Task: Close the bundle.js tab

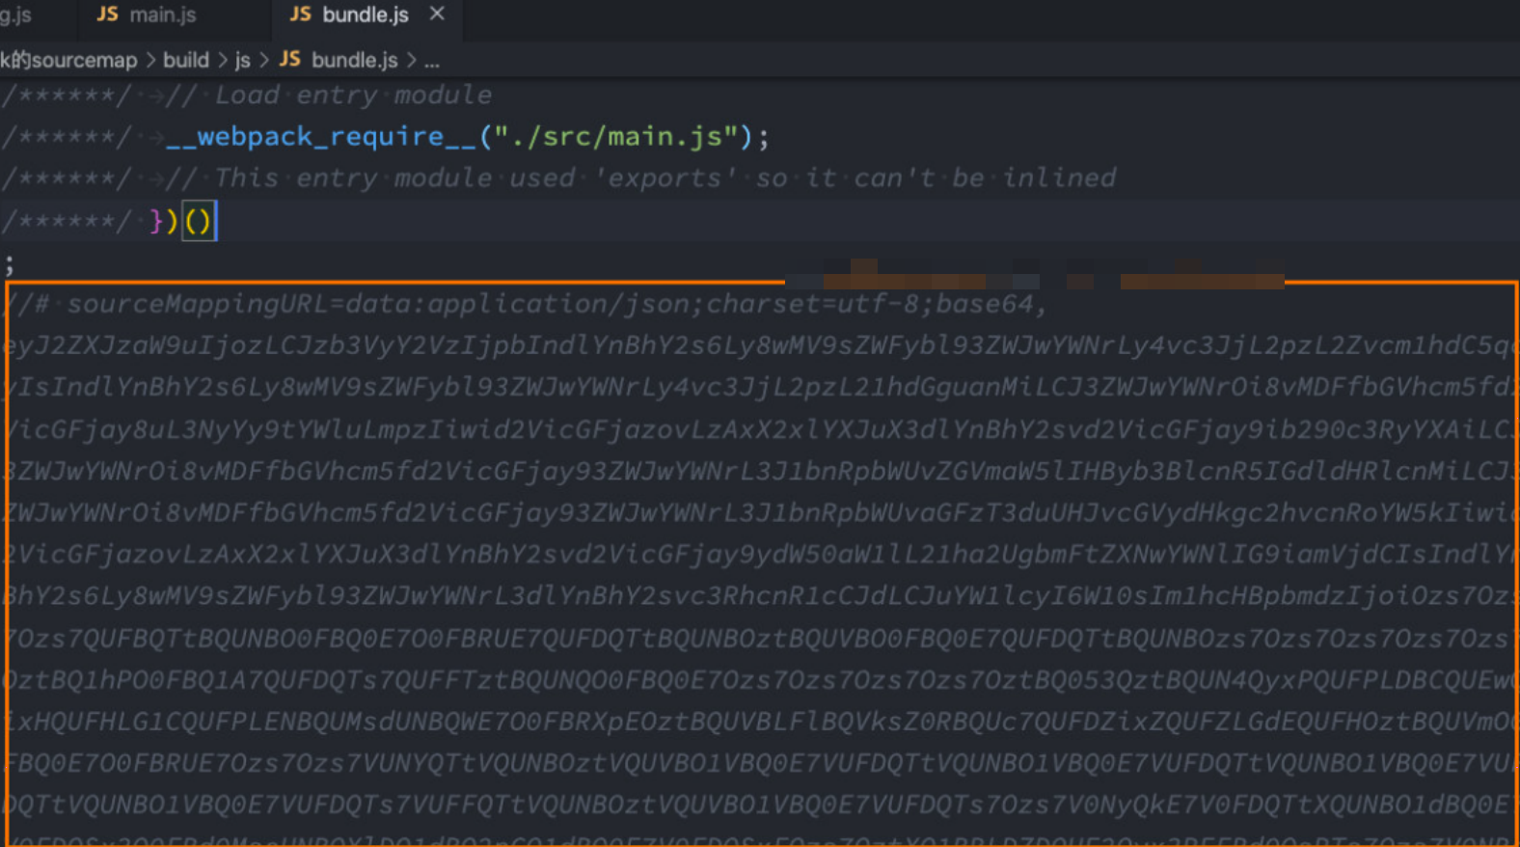Action: pos(437,14)
